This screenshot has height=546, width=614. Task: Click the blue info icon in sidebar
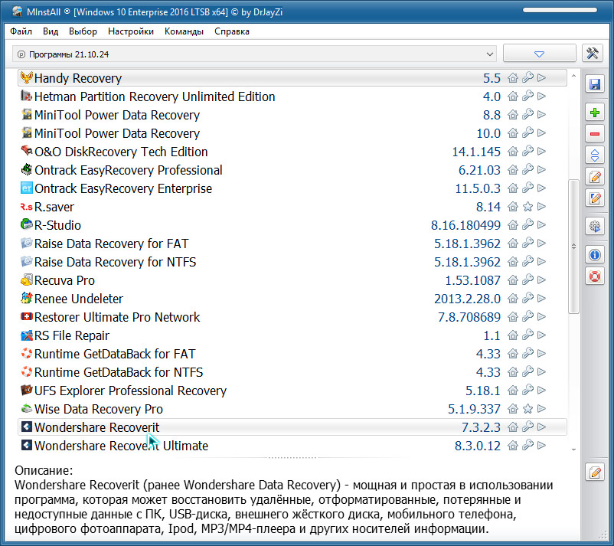(594, 255)
